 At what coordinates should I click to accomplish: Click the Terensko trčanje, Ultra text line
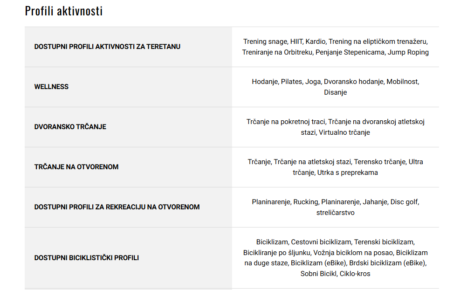coord(336,162)
